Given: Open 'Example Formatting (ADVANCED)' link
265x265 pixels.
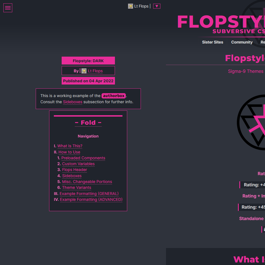Looking at the screenshot, I should [91, 199].
